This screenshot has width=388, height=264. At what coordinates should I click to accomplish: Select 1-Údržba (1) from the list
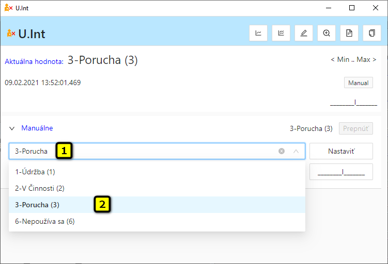click(x=35, y=172)
